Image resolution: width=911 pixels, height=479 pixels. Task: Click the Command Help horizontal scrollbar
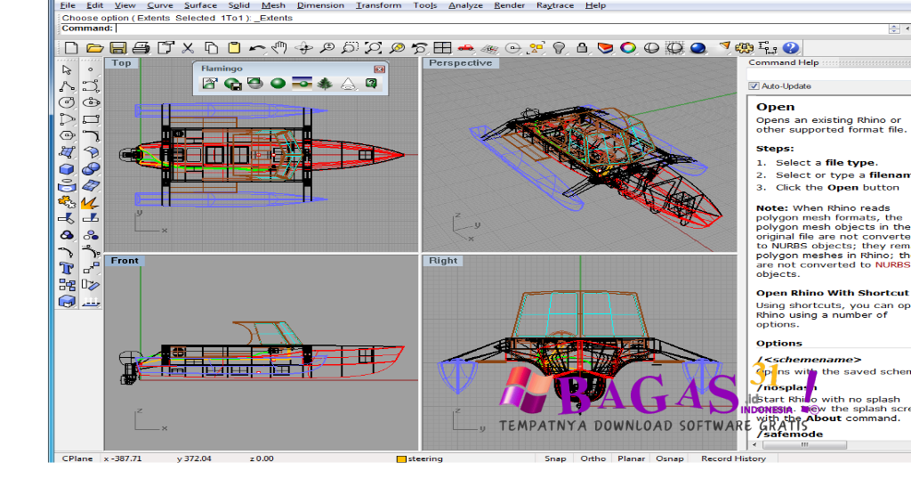point(804,444)
